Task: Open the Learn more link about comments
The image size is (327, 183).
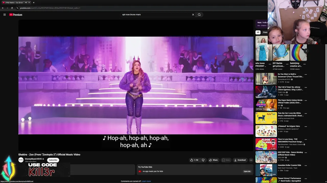Action: pyautogui.click(x=146, y=181)
